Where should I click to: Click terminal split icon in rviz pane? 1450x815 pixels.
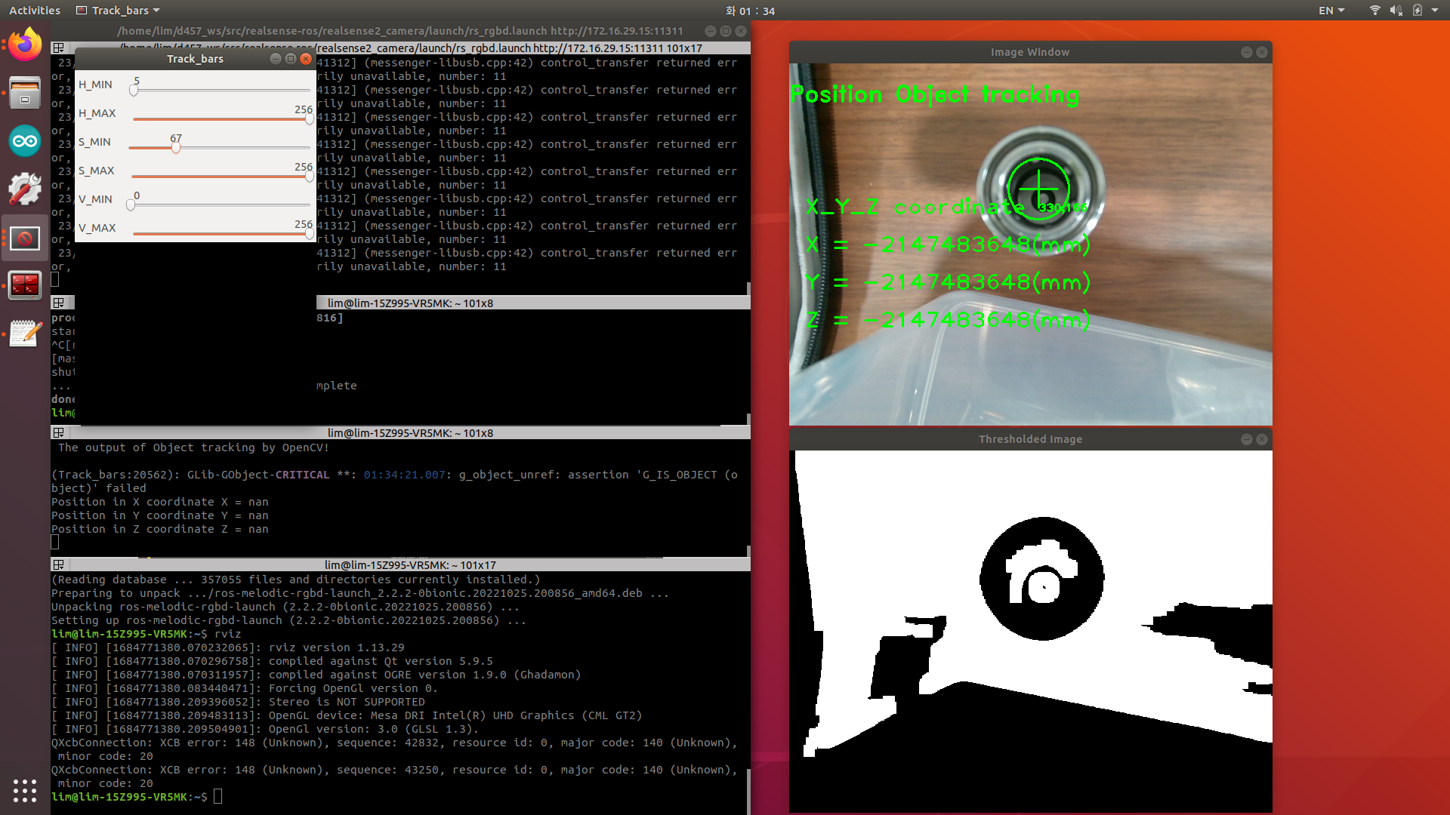click(58, 564)
